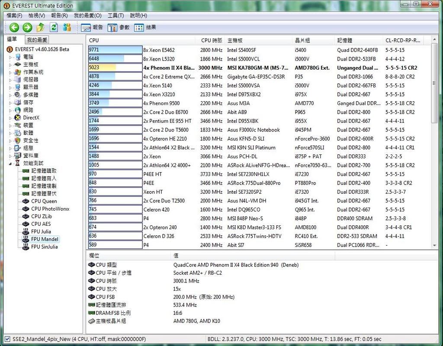The image size is (443, 346).
Task: Expand the 儲存 tree node
Action: tap(10, 103)
